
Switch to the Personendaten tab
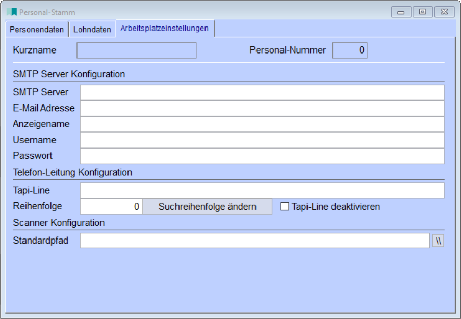(x=37, y=30)
